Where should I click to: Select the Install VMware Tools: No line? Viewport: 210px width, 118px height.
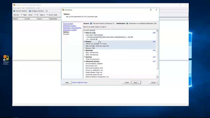94,72
